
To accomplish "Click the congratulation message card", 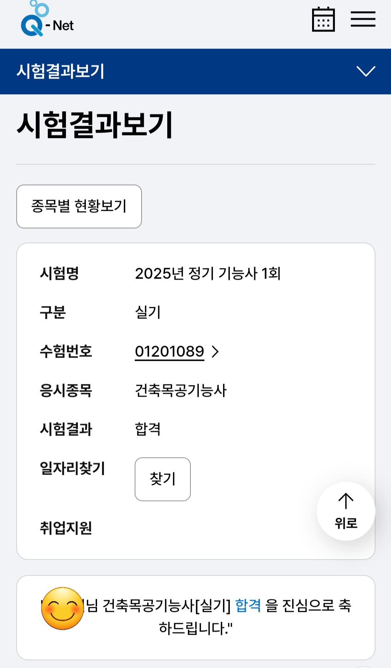I will pos(195,618).
